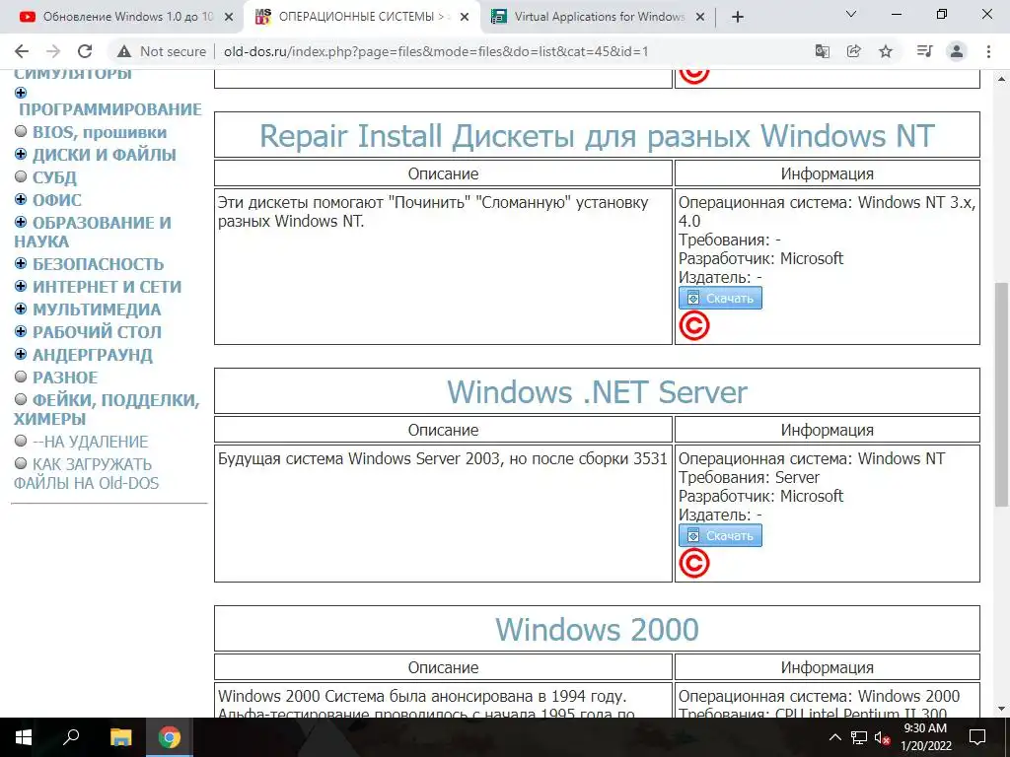Open the --НА УДАЛЕНИЕ link
1010x757 pixels.
coord(91,443)
